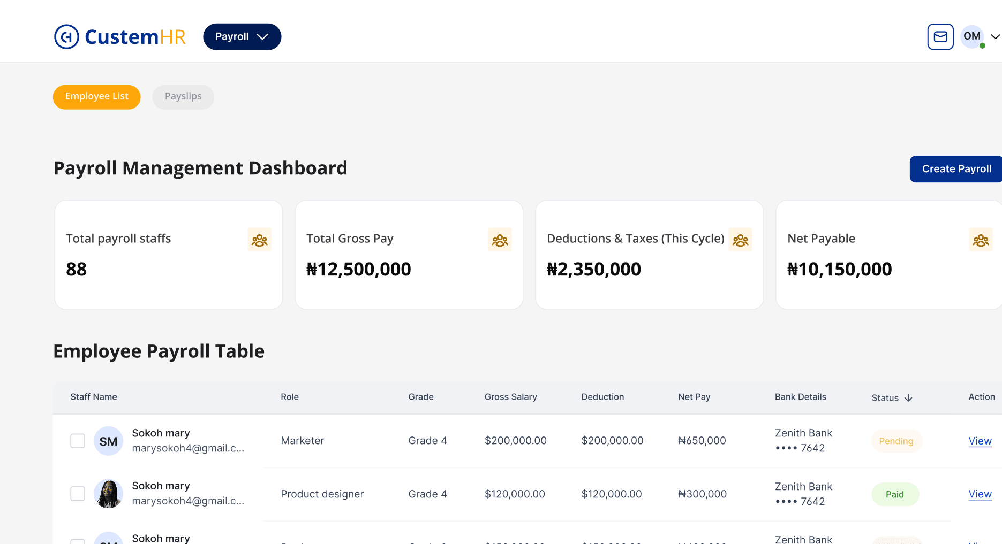Click the Deductions & Taxes (This Cycle) label

(x=636, y=239)
